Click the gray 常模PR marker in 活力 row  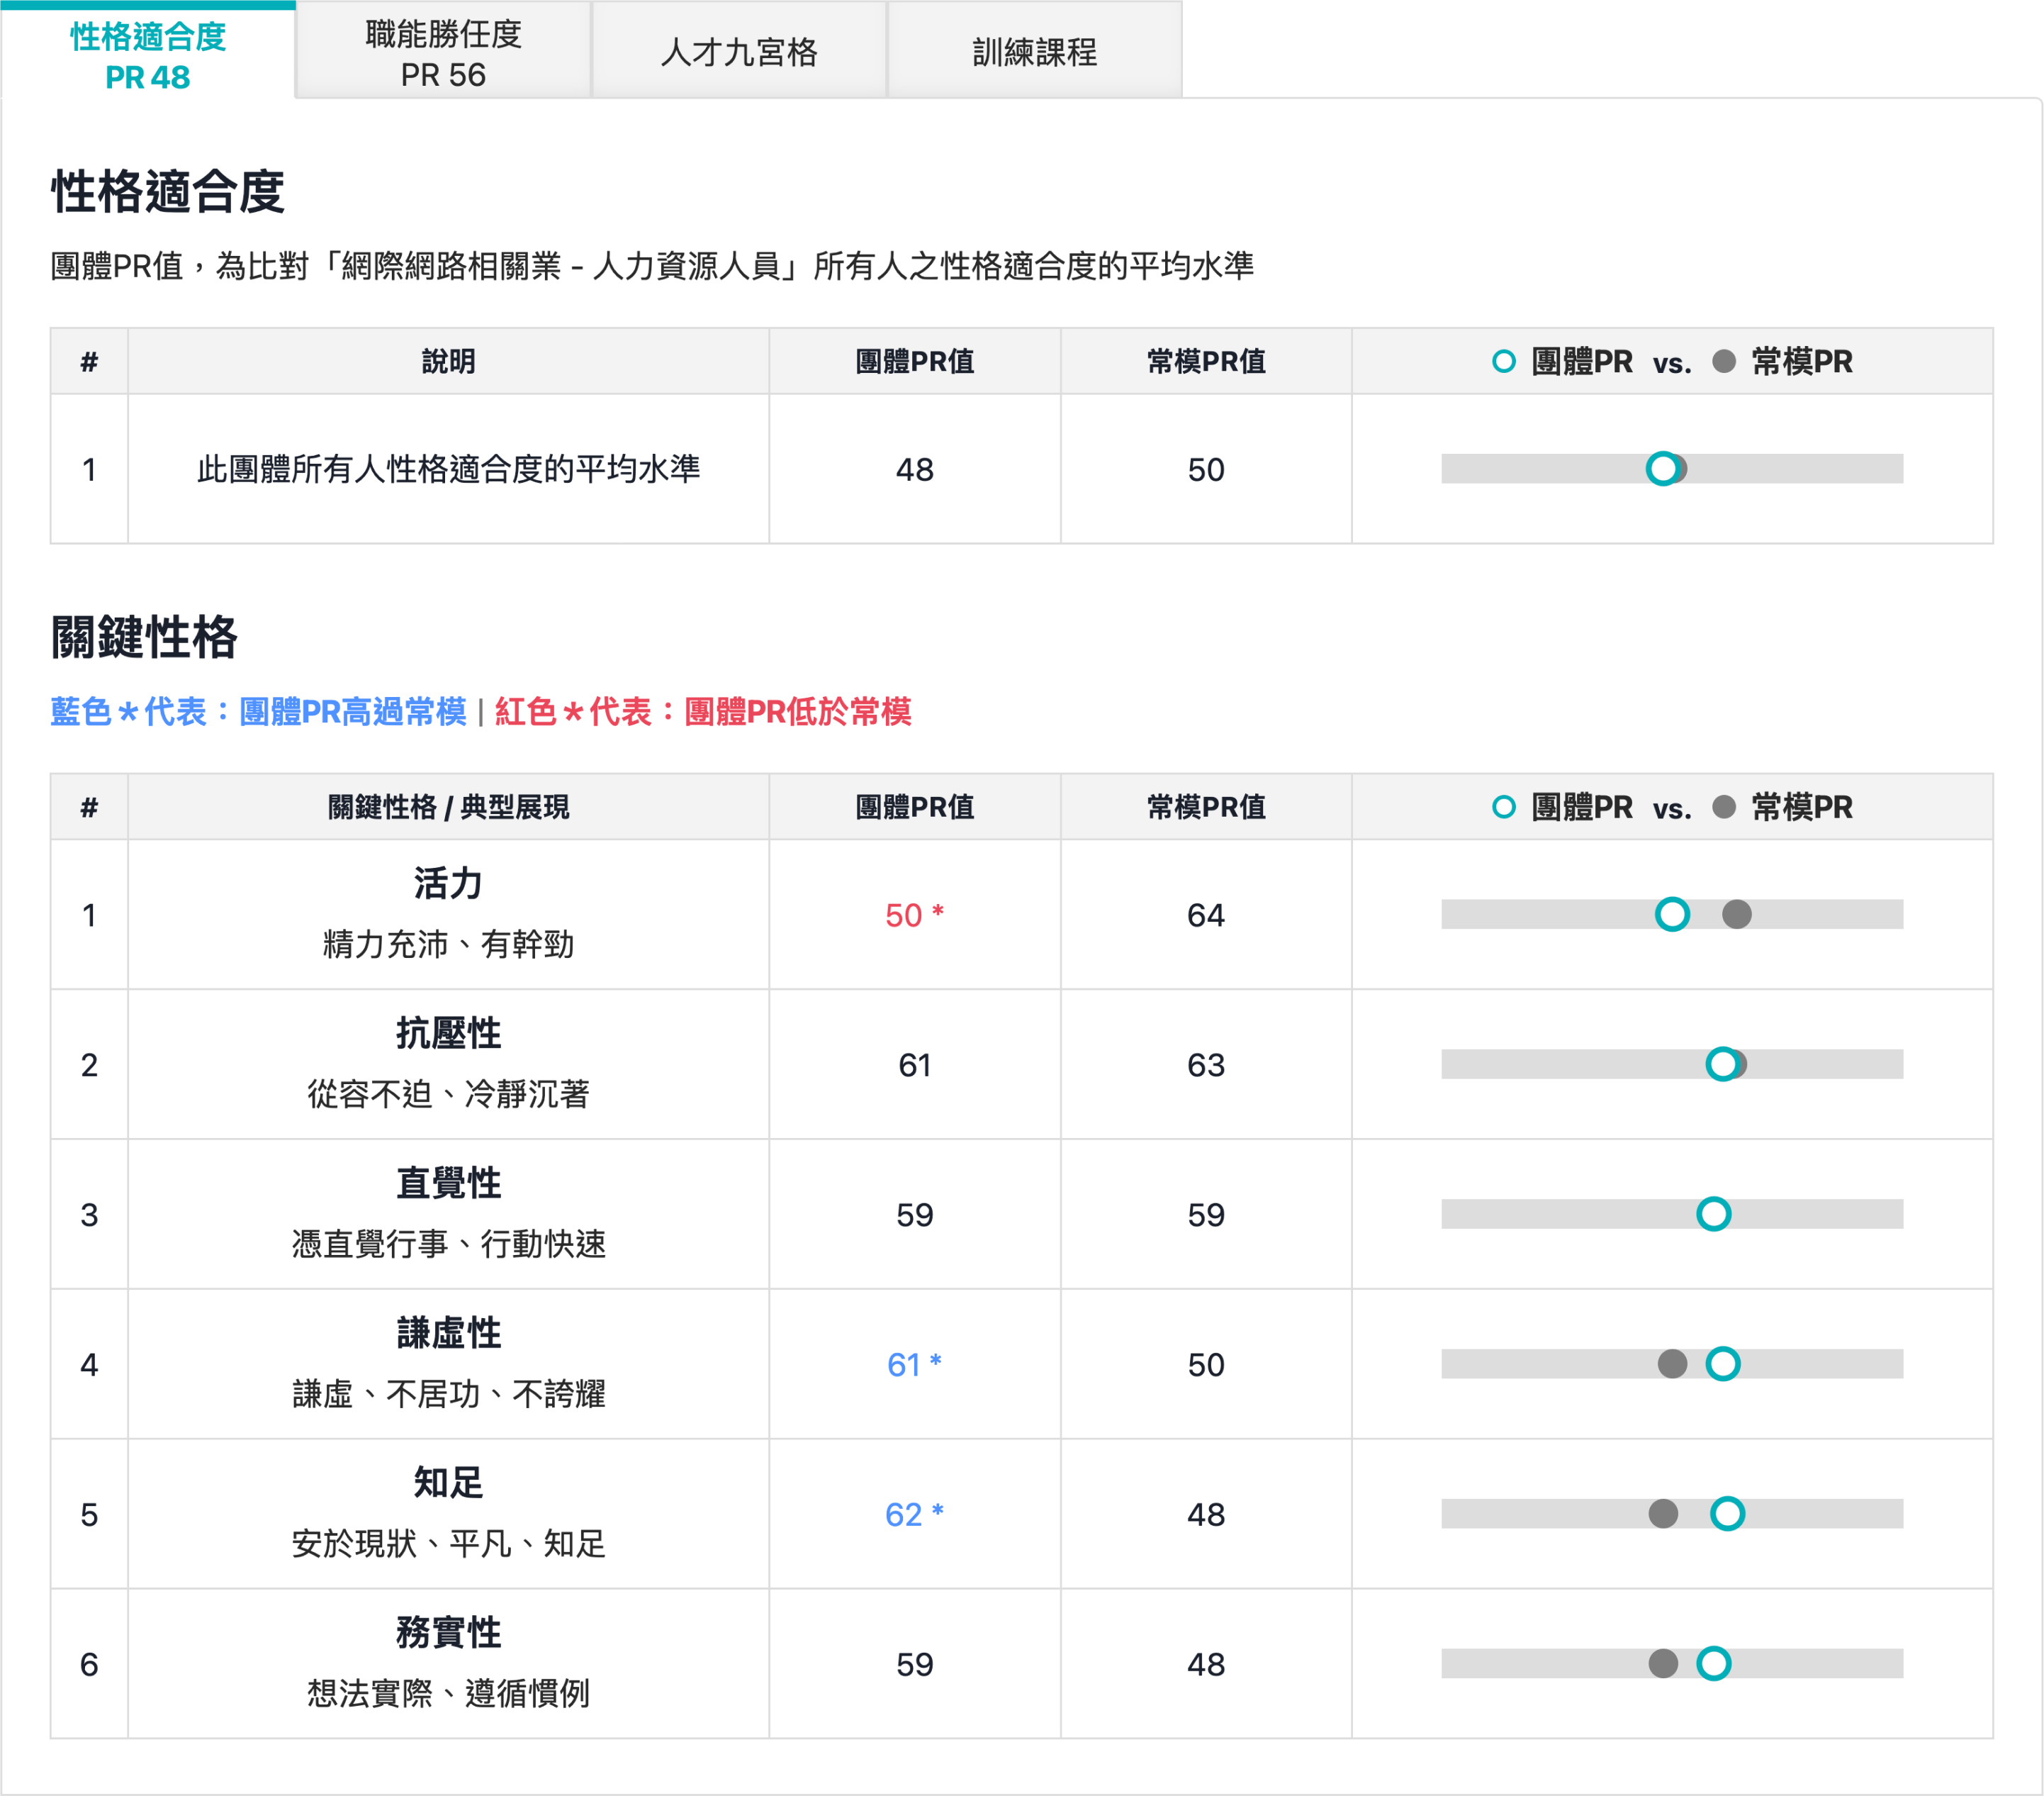point(1737,913)
